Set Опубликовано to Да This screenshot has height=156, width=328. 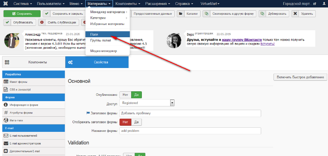137,95
